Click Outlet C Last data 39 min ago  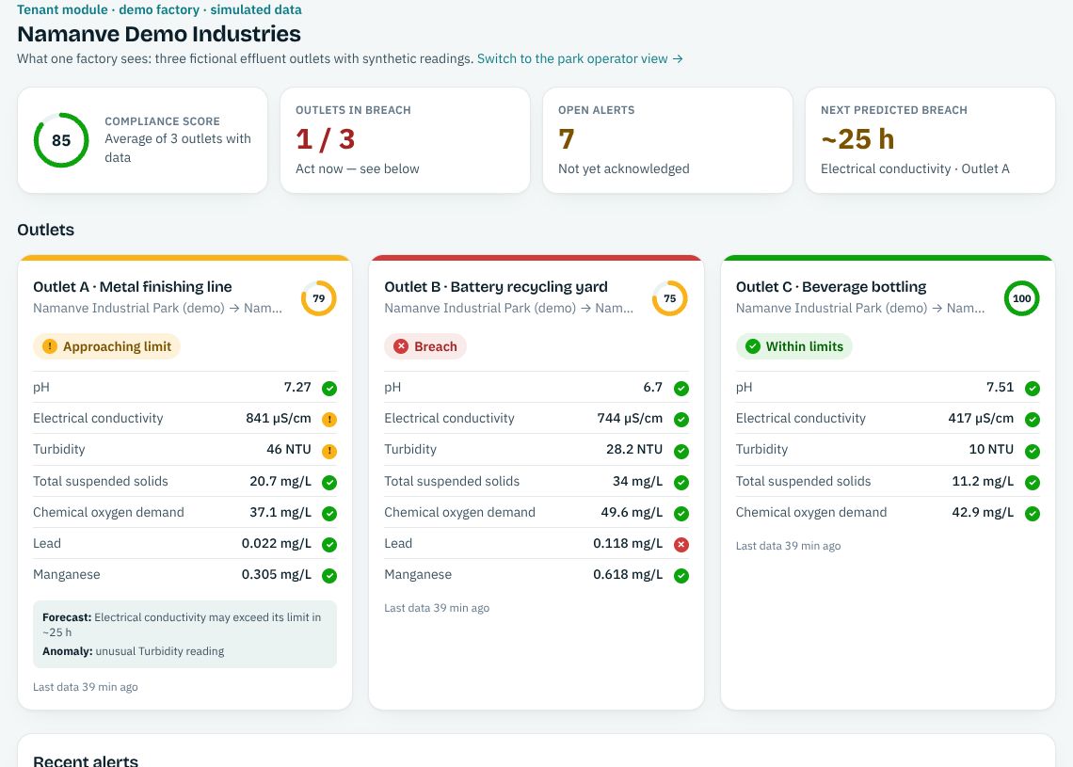click(789, 546)
